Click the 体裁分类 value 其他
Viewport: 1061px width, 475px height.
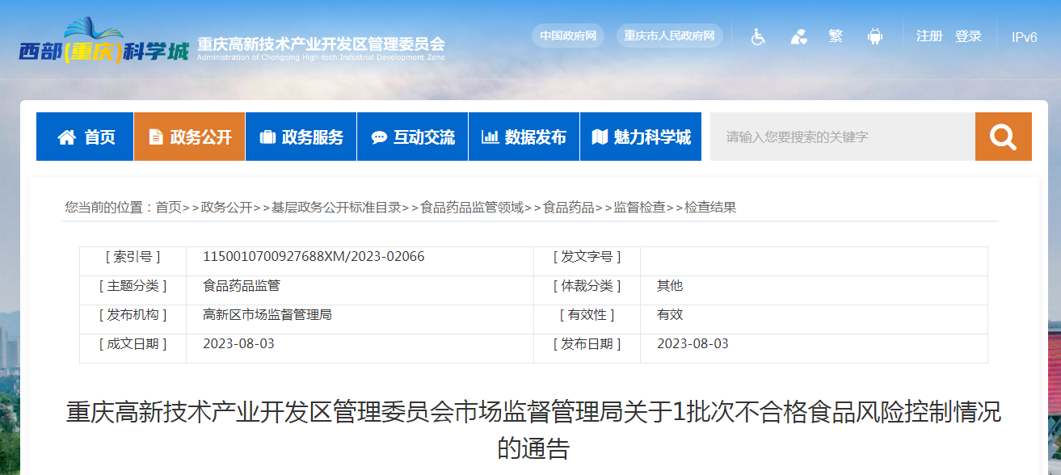(670, 286)
